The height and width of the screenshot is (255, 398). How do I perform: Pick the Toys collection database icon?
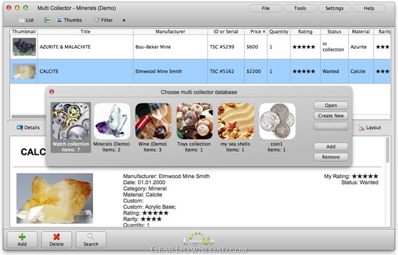pos(194,121)
